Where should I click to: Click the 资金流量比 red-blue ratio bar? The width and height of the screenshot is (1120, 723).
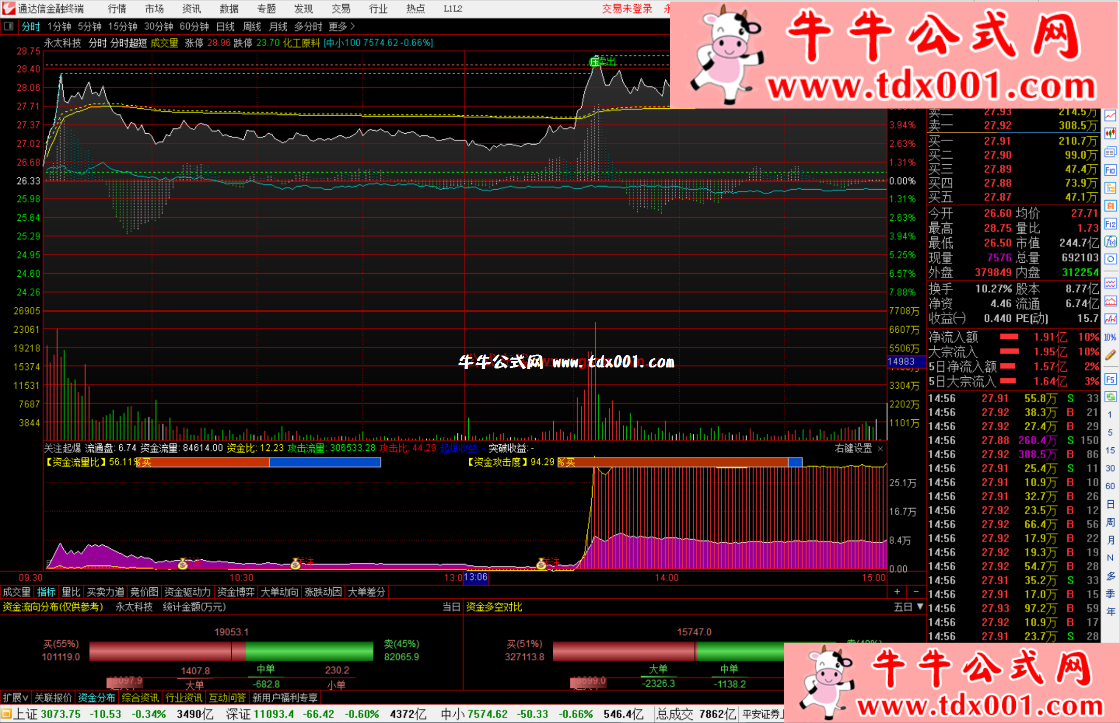click(x=259, y=462)
